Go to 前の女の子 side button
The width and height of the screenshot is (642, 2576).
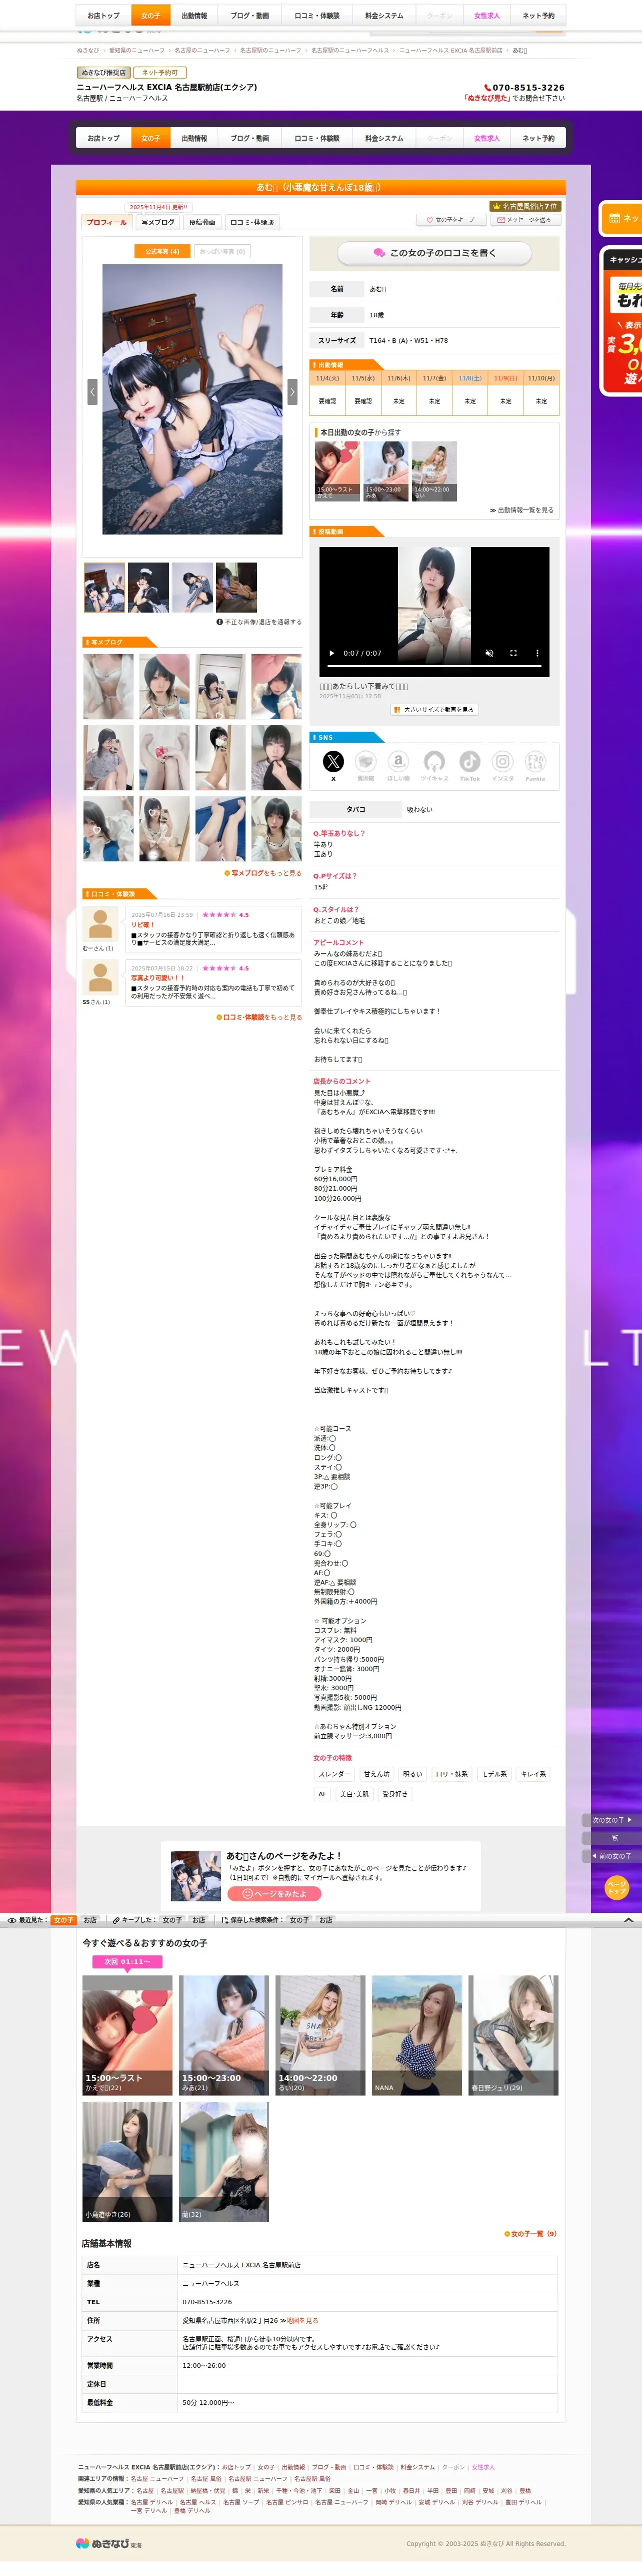612,1856
